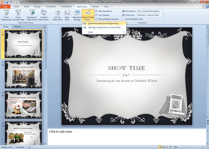Screen dimensions: 209x149
Task: Launch Rehearse Timings
Action: (77, 15)
